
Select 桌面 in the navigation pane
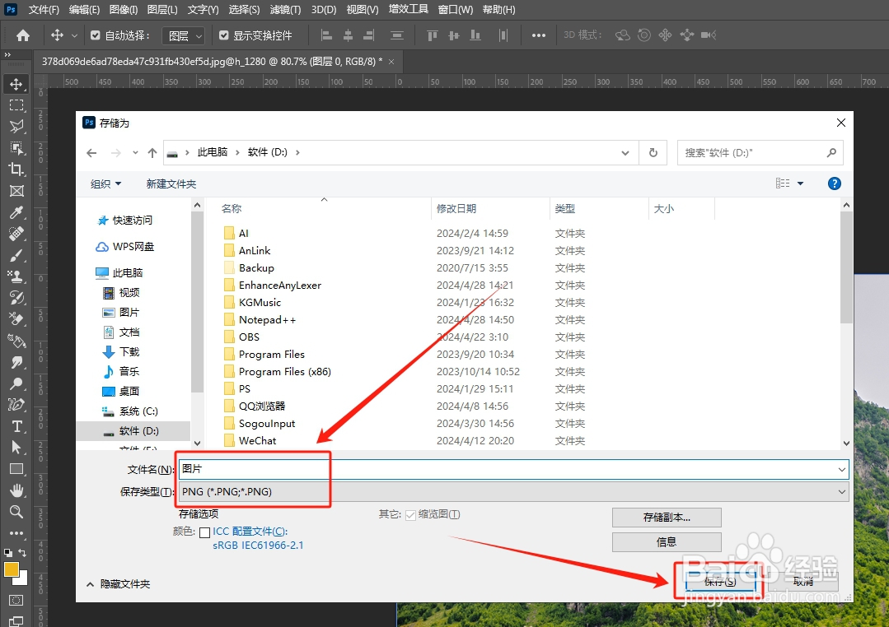(129, 392)
